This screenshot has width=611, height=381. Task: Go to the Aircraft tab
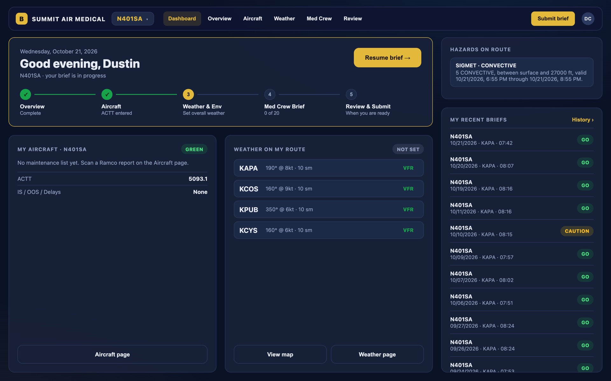point(253,19)
